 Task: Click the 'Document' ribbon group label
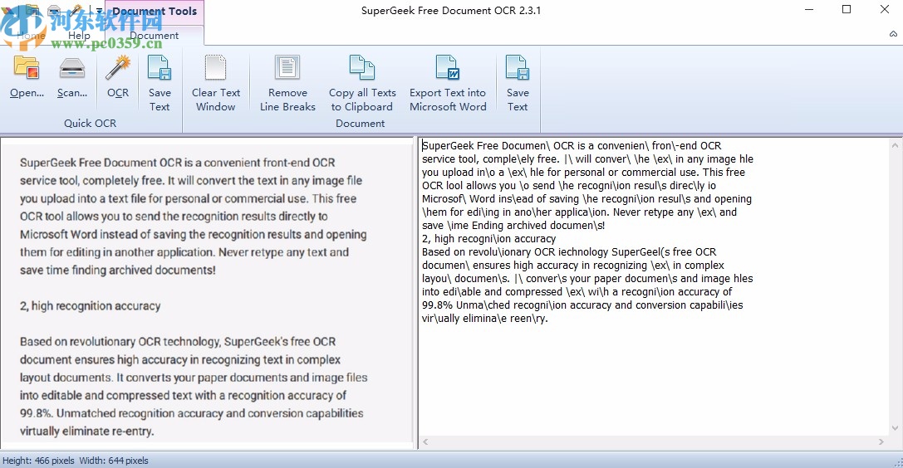pyautogui.click(x=361, y=123)
